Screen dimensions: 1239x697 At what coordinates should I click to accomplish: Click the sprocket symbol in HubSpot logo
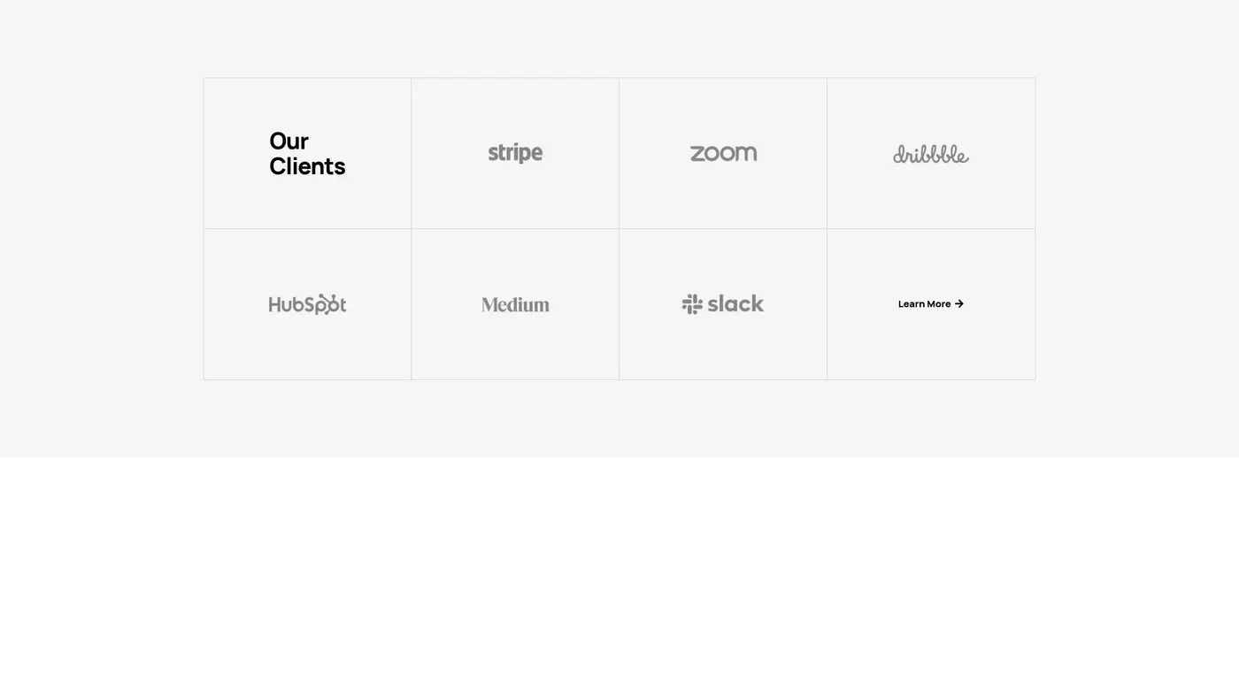[x=332, y=302]
